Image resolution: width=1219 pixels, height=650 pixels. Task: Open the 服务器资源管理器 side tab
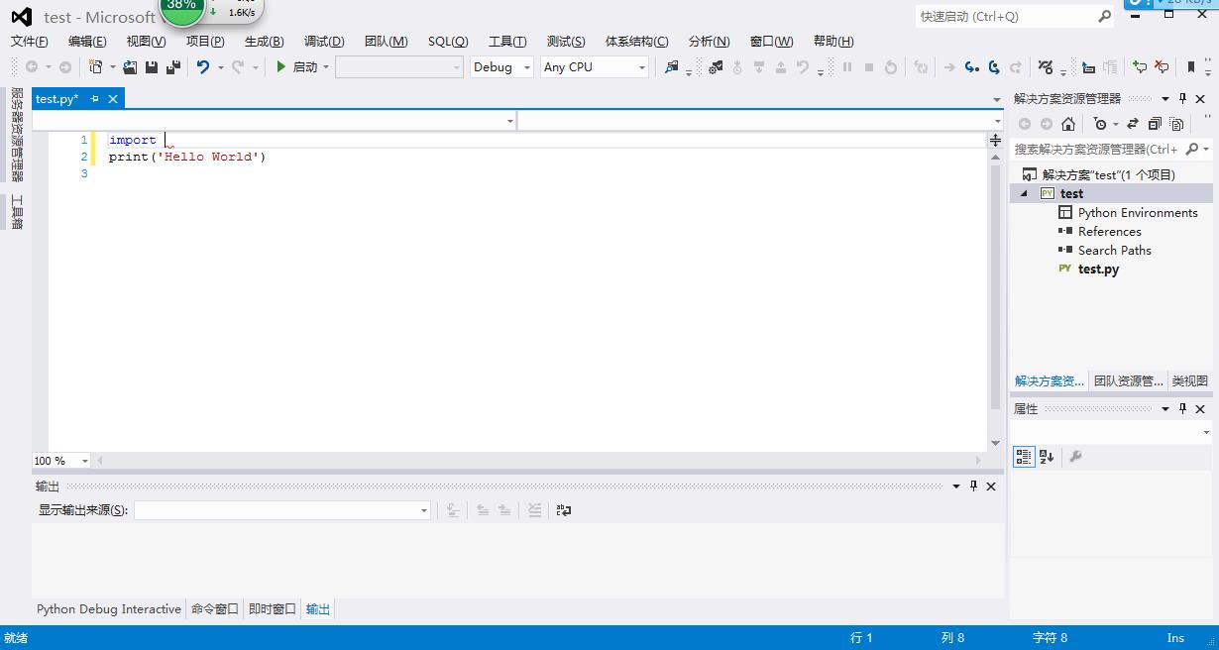coord(16,135)
